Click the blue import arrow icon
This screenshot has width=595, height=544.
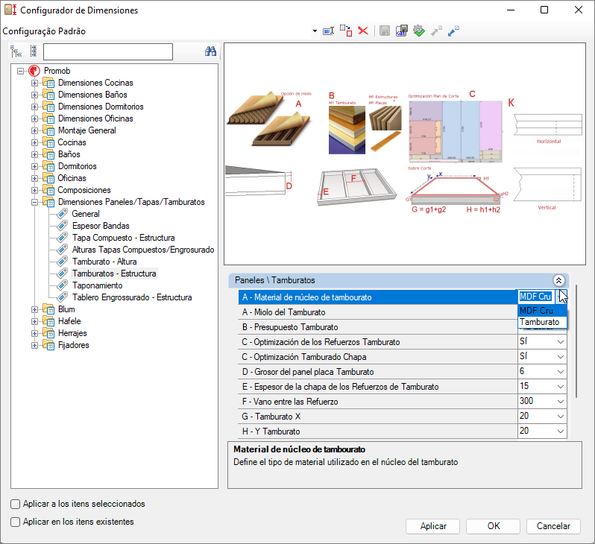pos(453,31)
